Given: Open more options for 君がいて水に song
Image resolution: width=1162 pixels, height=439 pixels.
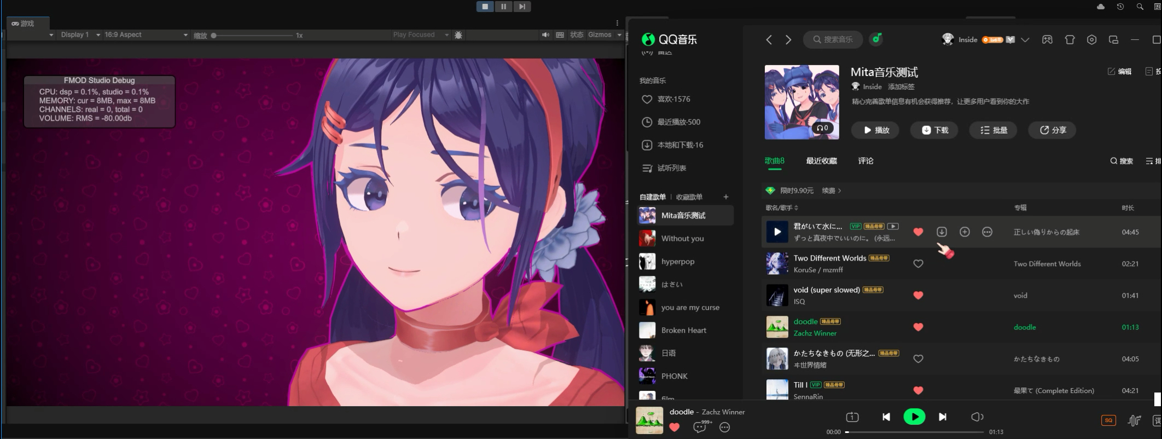Looking at the screenshot, I should coord(987,232).
